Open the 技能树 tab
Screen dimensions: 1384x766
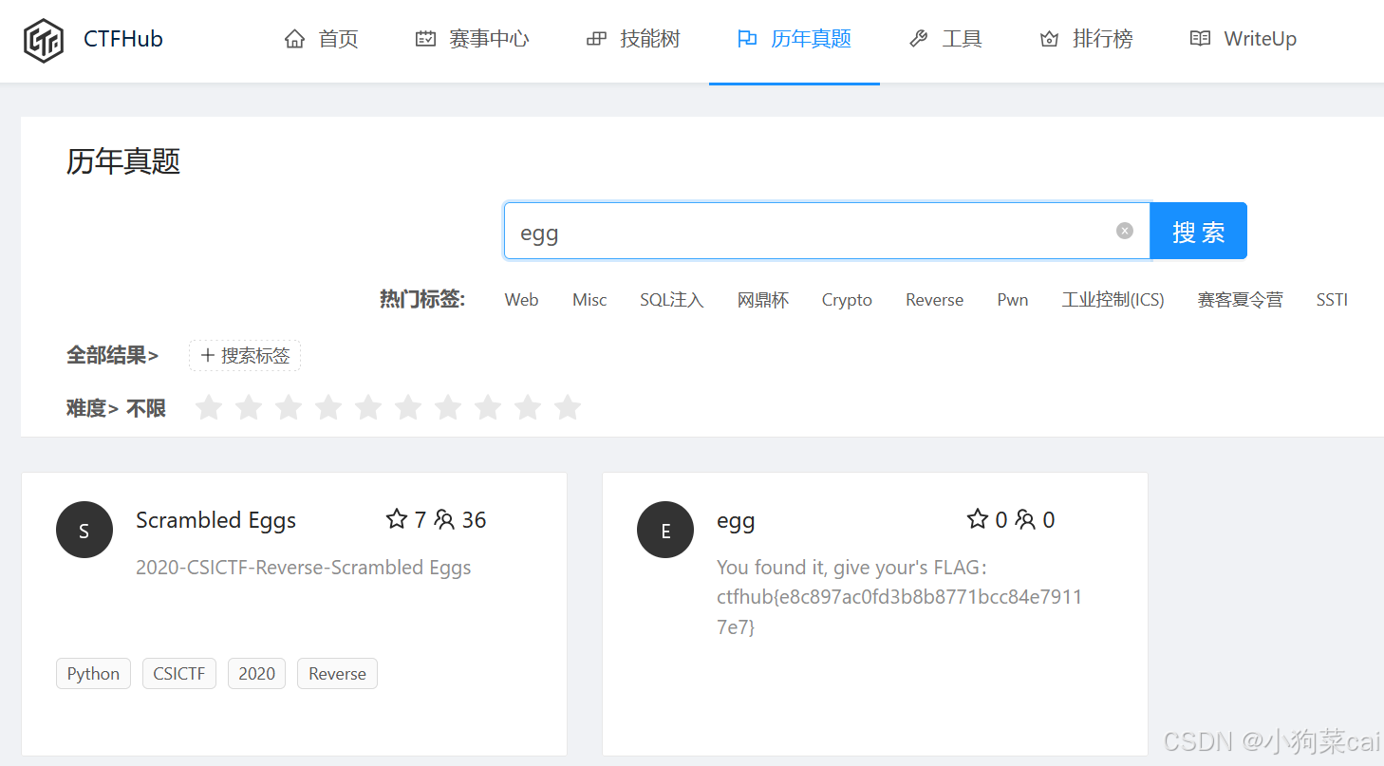[633, 39]
